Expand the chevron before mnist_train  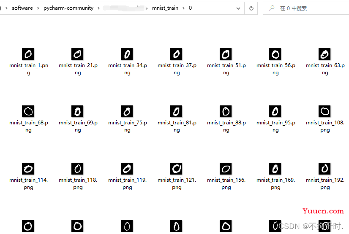tap(147, 8)
